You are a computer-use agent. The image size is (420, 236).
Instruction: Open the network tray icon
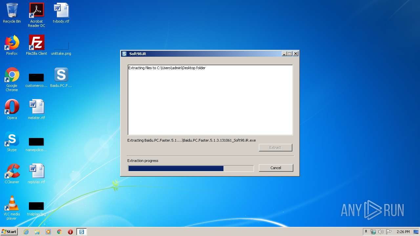[373, 232]
